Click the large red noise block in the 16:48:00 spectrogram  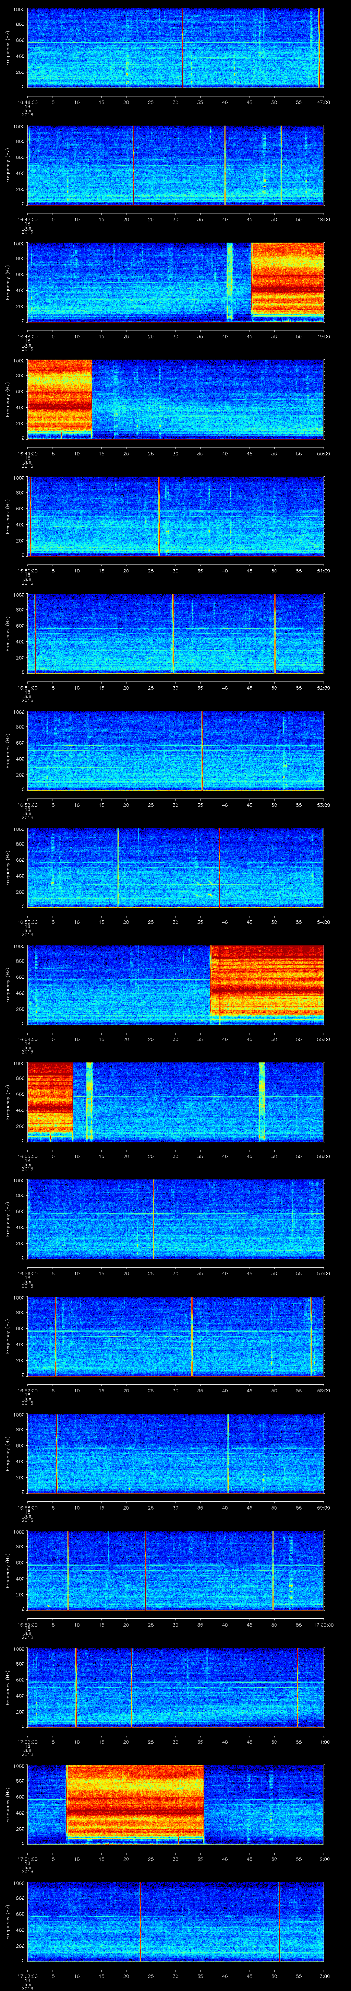pyautogui.click(x=288, y=280)
